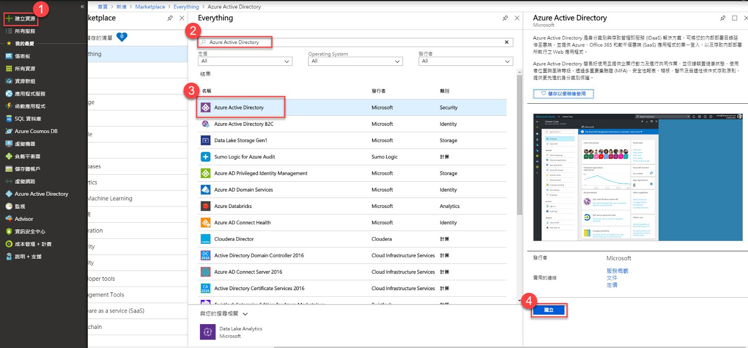Clear the search box with the X
The width and height of the screenshot is (748, 348).
(x=506, y=42)
